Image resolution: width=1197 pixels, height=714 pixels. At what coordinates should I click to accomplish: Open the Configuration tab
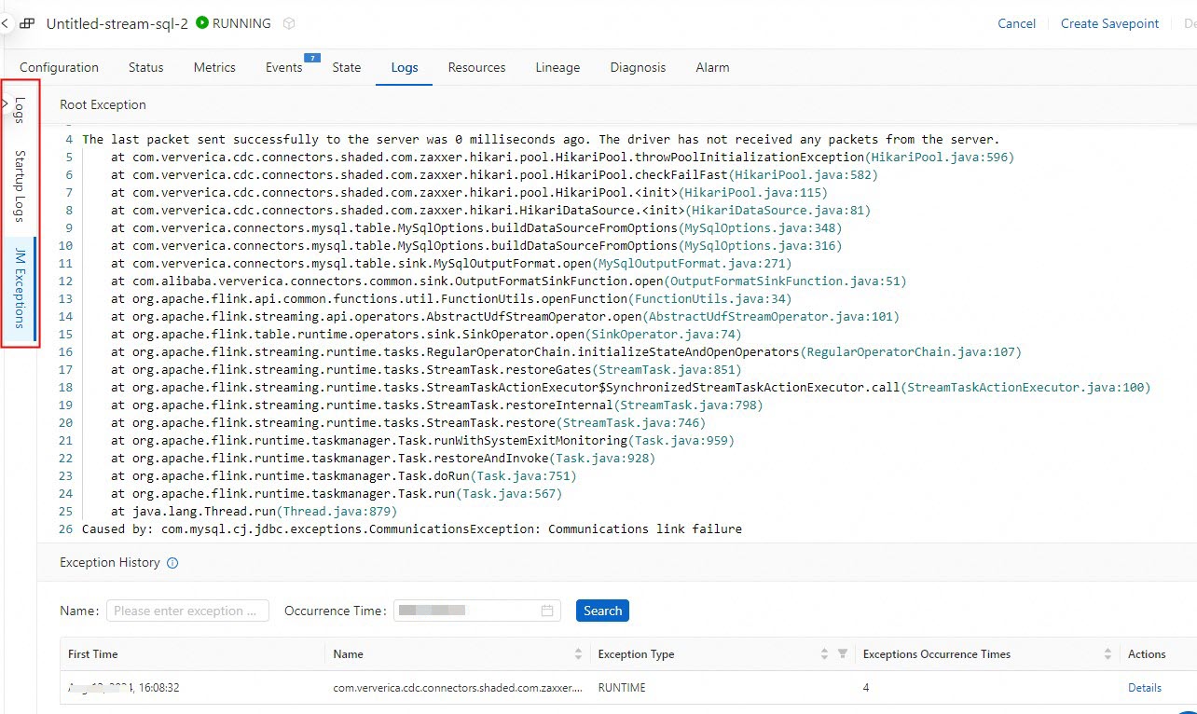(x=59, y=67)
